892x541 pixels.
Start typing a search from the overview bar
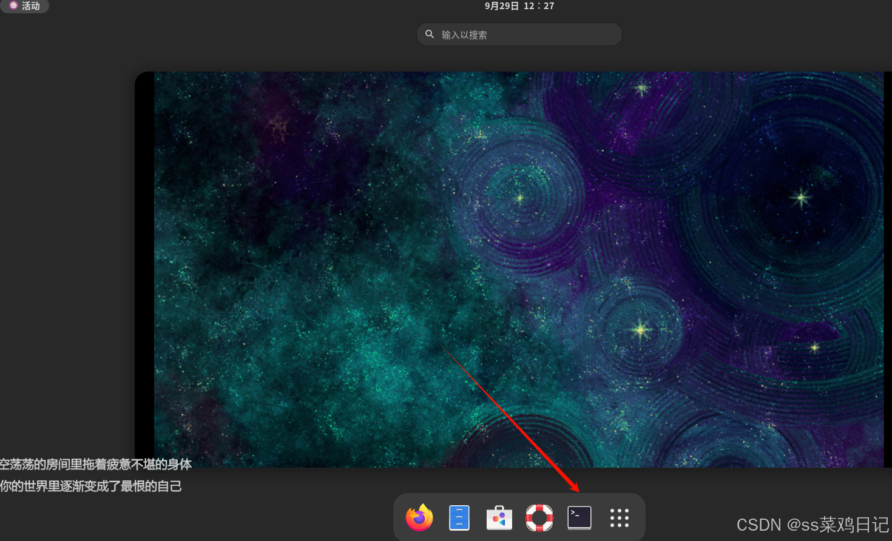(x=519, y=34)
